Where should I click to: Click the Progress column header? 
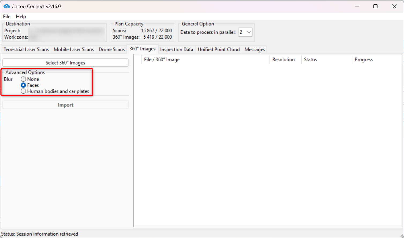377,59
